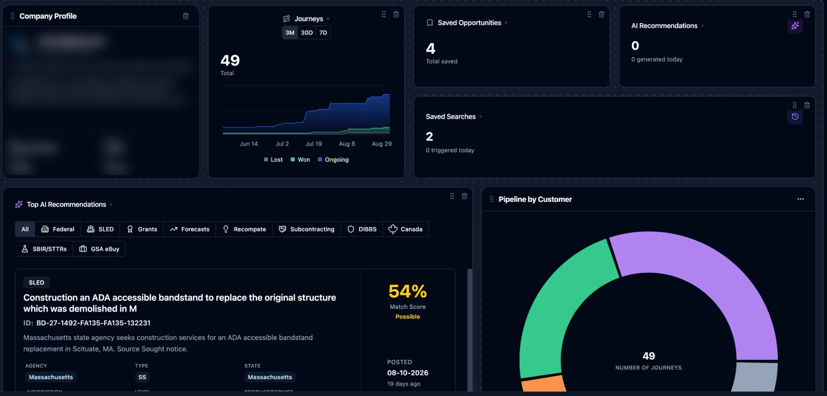Click the SS type tag
Viewport: 827px width, 396px height.
coord(142,377)
